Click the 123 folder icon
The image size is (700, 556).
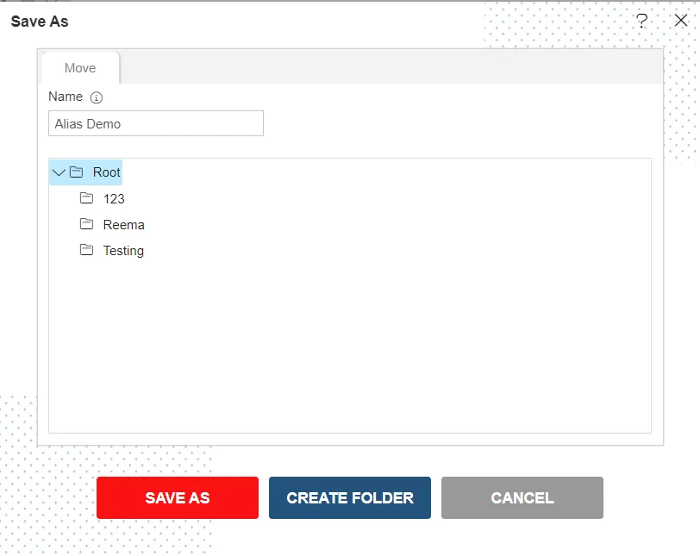point(86,198)
